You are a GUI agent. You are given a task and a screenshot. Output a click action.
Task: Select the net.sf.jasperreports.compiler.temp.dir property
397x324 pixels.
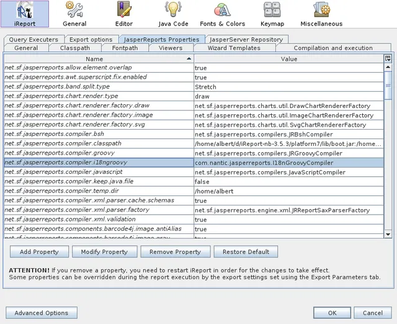point(99,191)
